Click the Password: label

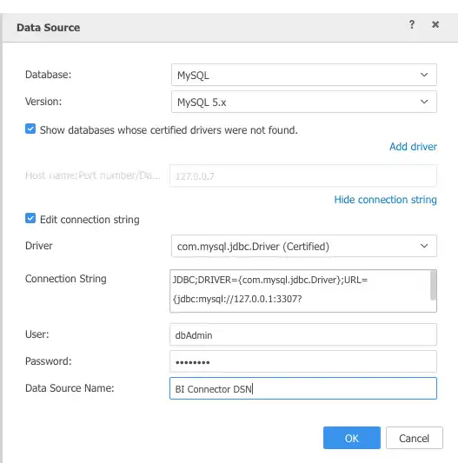[49, 361]
